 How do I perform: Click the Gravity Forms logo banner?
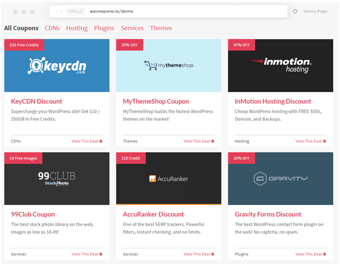(280, 178)
